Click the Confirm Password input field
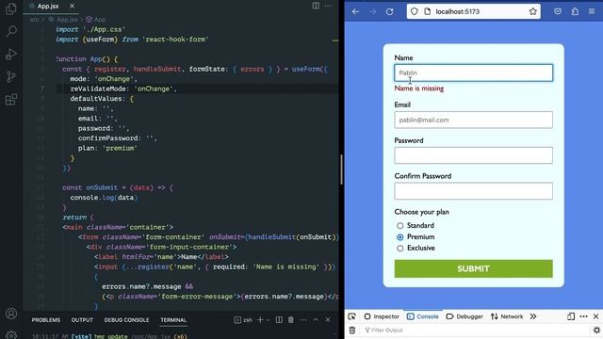Image resolution: width=603 pixels, height=339 pixels. click(473, 191)
